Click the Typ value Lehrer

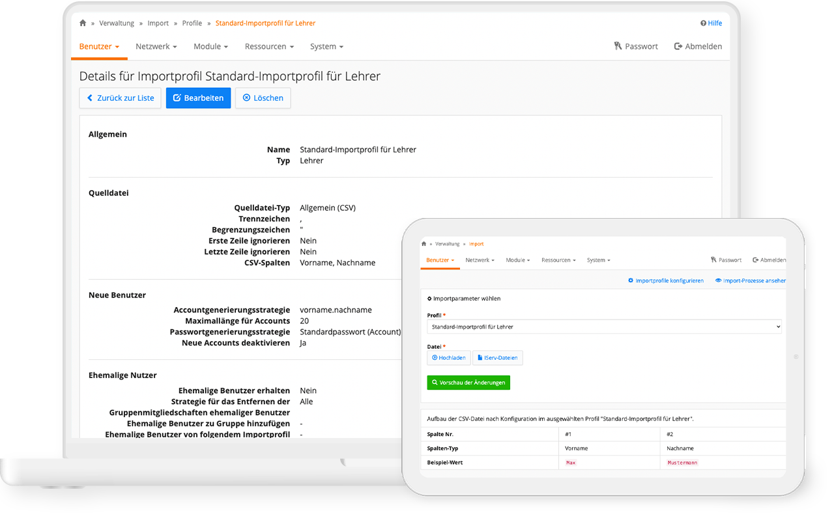tap(311, 160)
